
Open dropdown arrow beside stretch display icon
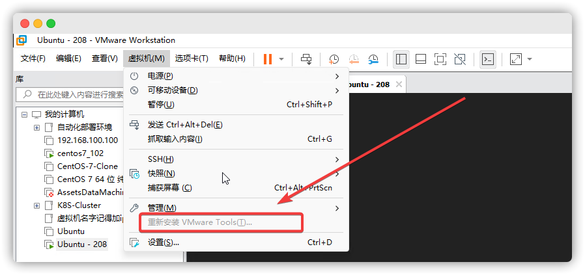[x=529, y=59]
